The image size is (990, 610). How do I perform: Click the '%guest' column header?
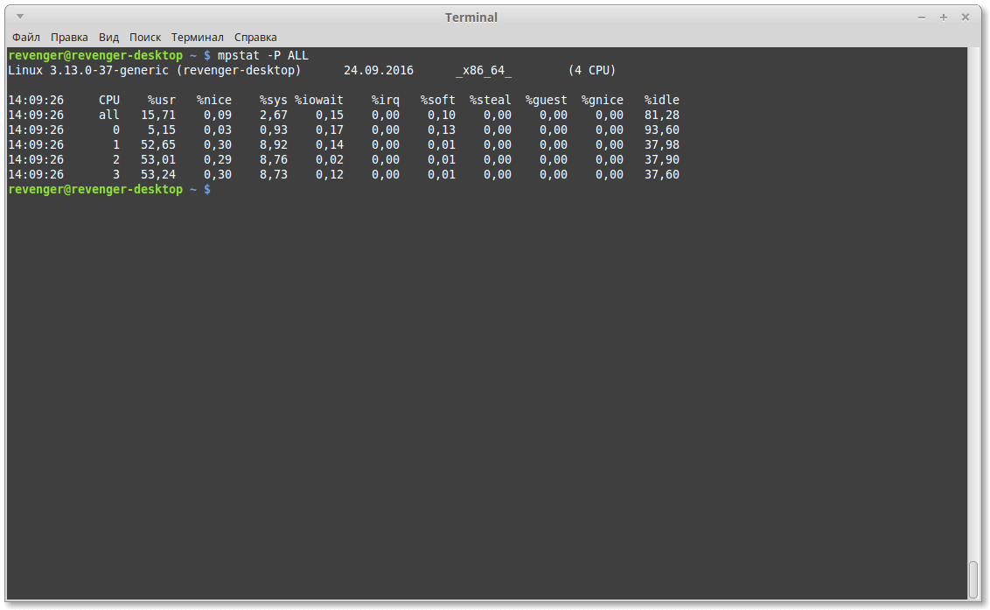point(546,100)
